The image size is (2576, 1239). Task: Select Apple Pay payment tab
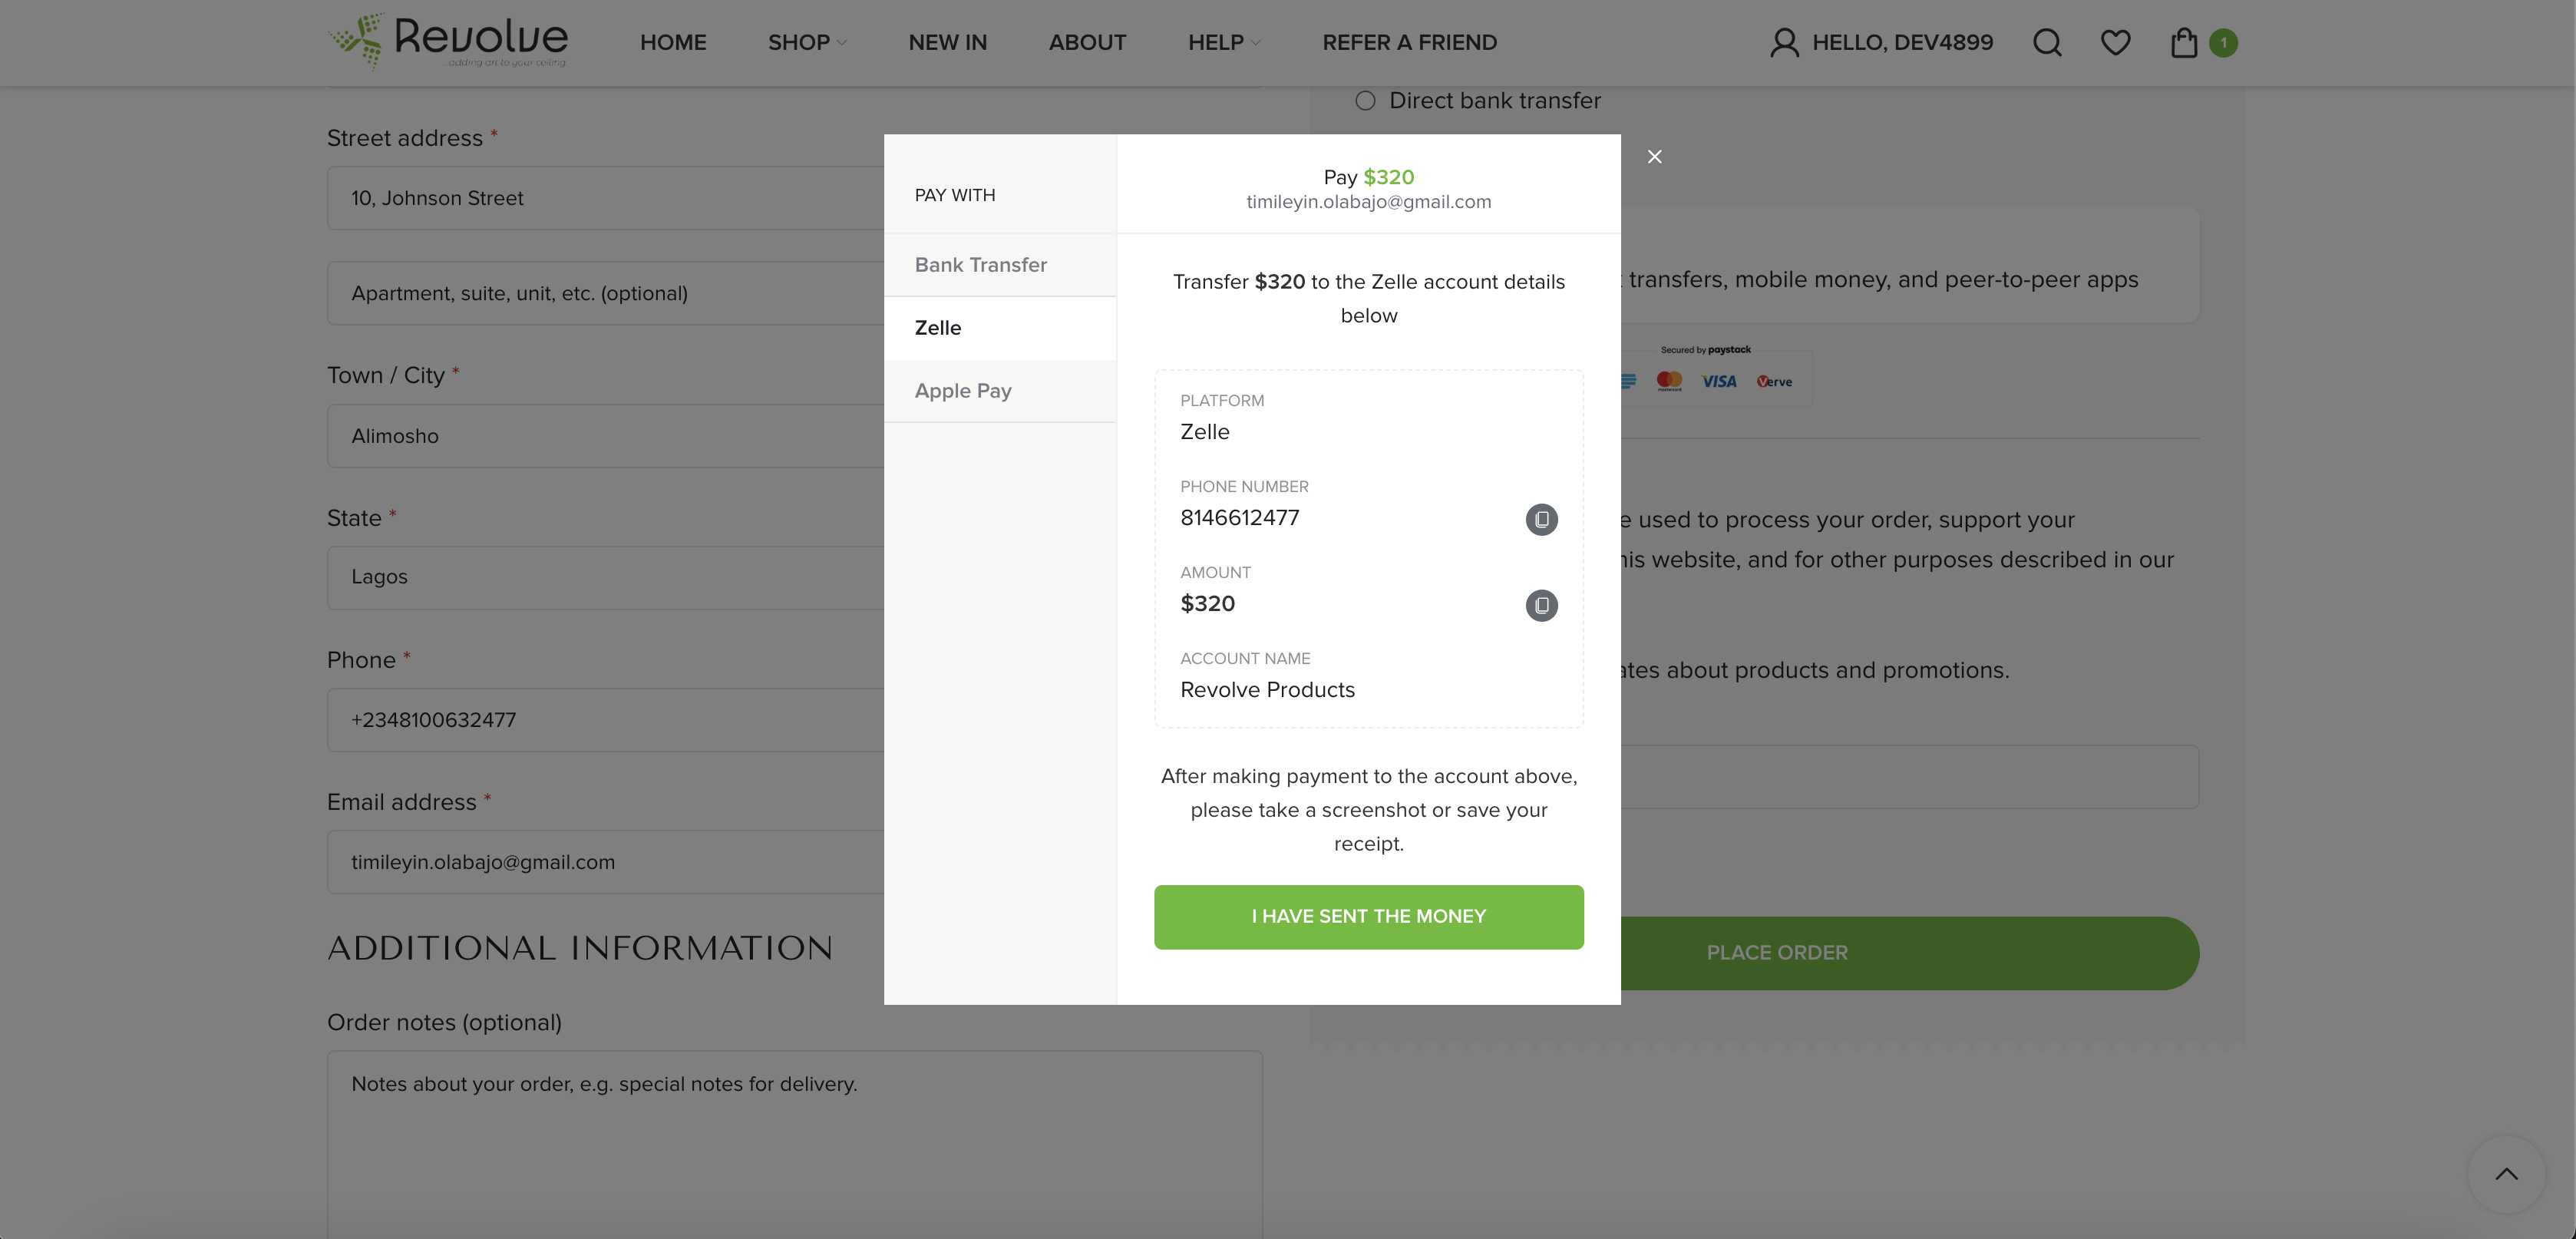(x=1000, y=391)
